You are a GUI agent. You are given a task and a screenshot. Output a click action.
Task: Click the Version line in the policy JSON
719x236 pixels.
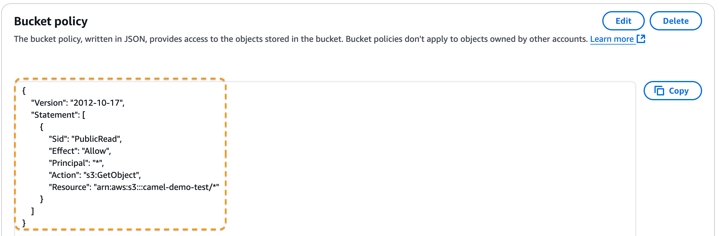(78, 103)
